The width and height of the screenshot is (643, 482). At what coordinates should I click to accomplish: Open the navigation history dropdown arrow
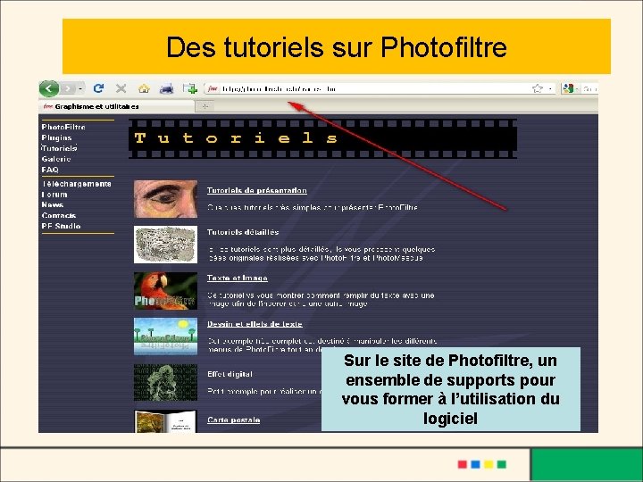coord(80,88)
